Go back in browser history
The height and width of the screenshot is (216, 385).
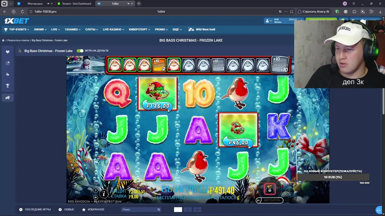click(x=5, y=12)
